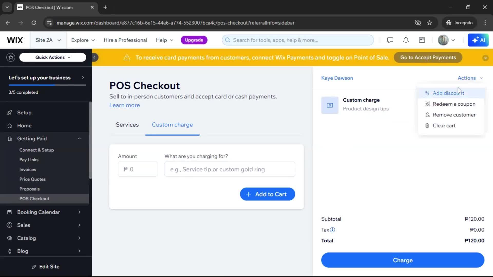Click the favorites star icon in sidebar
The image size is (493, 277).
[11, 57]
